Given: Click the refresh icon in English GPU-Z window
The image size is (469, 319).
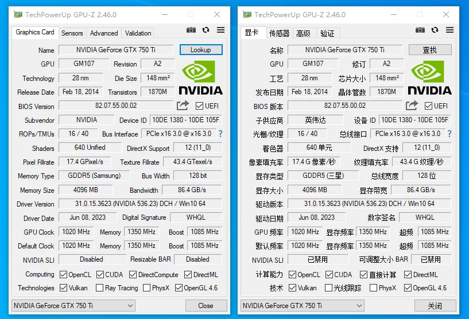Looking at the screenshot, I should [206, 30].
